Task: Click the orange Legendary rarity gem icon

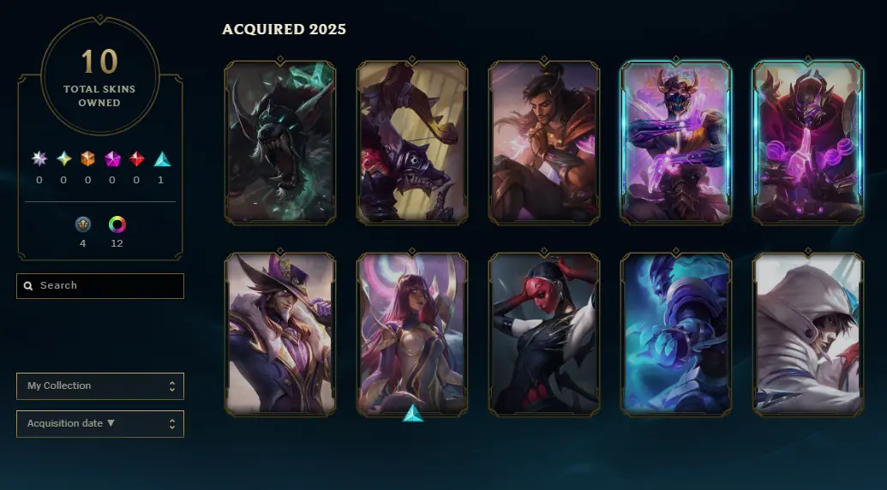Action: coord(87,158)
